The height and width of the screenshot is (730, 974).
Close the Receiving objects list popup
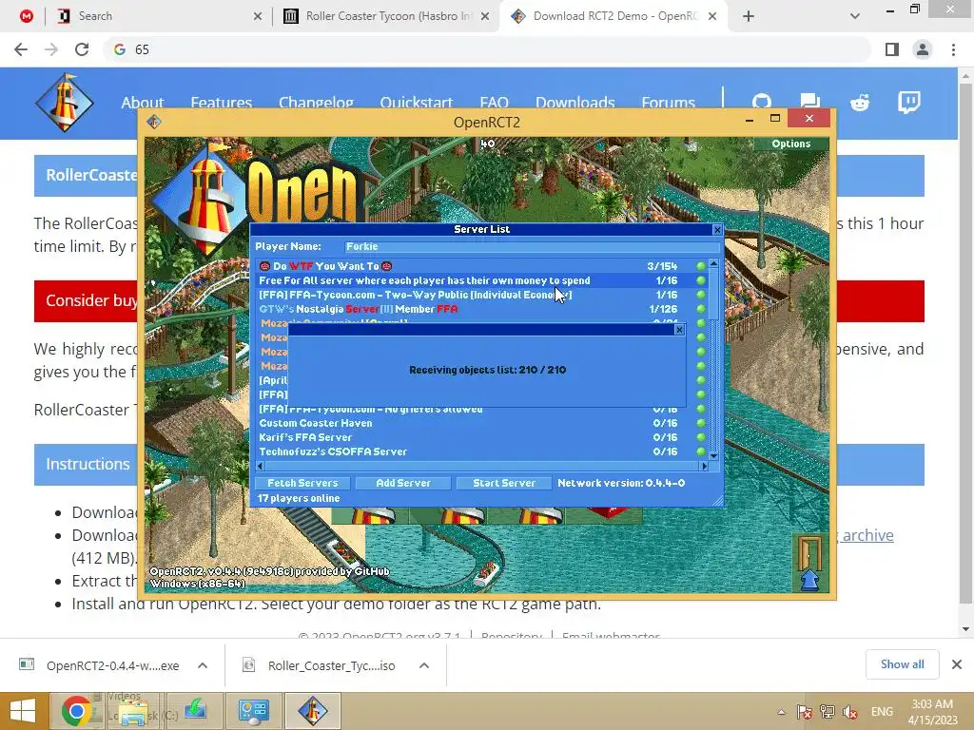point(679,330)
